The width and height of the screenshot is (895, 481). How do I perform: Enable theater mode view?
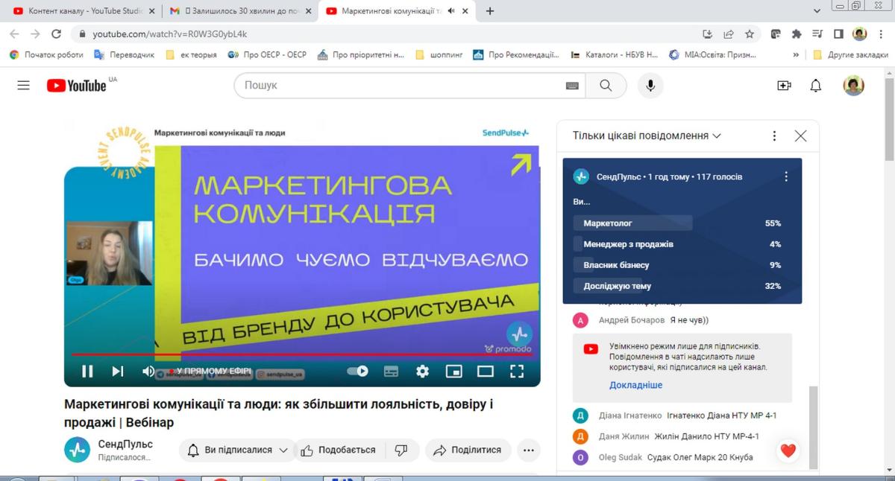486,371
